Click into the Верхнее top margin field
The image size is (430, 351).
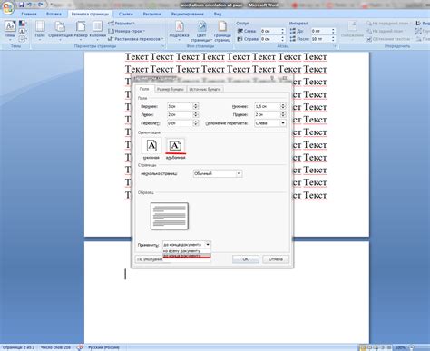(180, 106)
